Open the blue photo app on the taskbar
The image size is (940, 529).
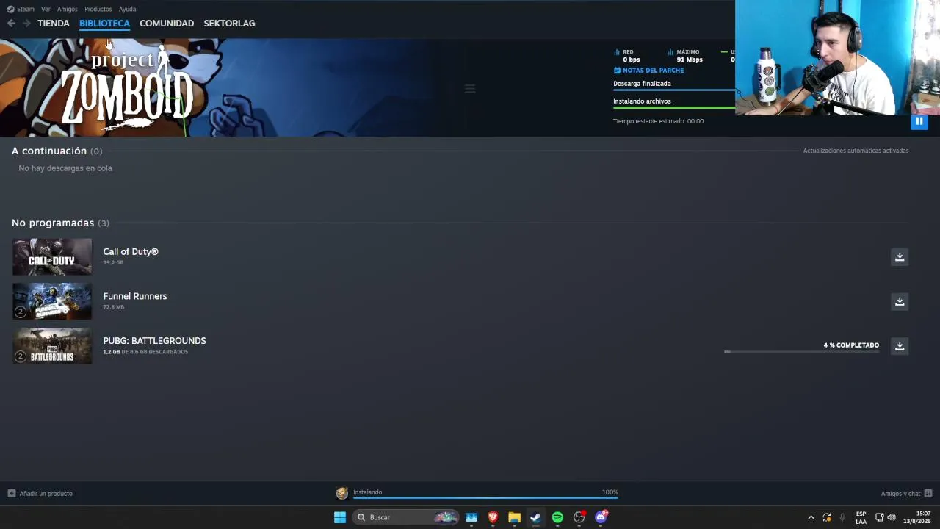[471, 517]
